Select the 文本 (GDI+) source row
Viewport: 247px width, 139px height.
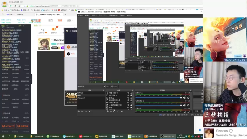click(119, 93)
